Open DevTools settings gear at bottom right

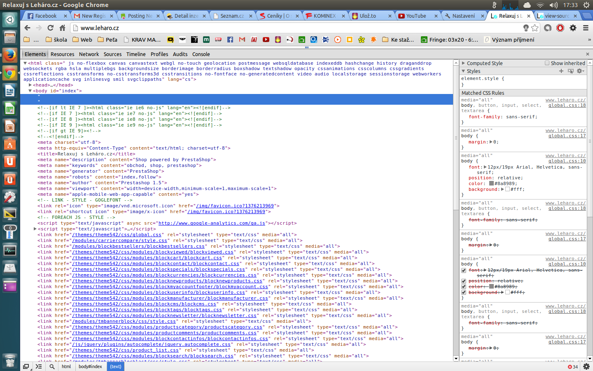point(586,366)
